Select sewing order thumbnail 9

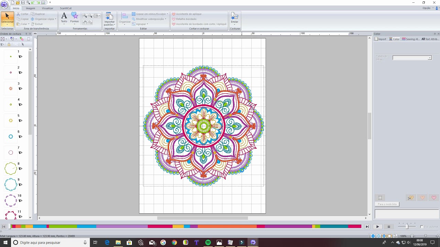(x=11, y=185)
